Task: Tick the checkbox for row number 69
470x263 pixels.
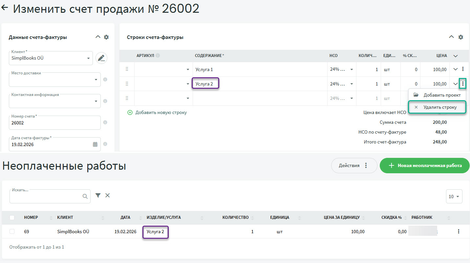Action: [x=12, y=232]
